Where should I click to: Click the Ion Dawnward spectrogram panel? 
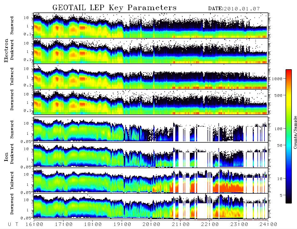click(151, 206)
